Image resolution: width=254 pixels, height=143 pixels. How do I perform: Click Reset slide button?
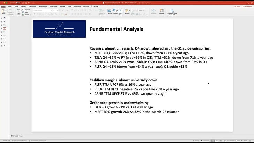[25, 12]
